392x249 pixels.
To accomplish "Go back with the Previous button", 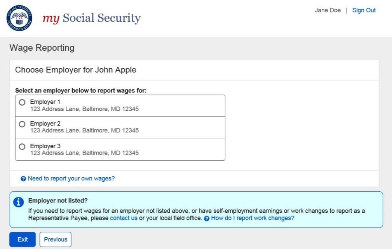I will [x=56, y=239].
